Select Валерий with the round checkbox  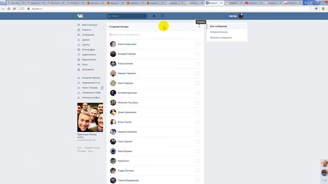[197, 54]
